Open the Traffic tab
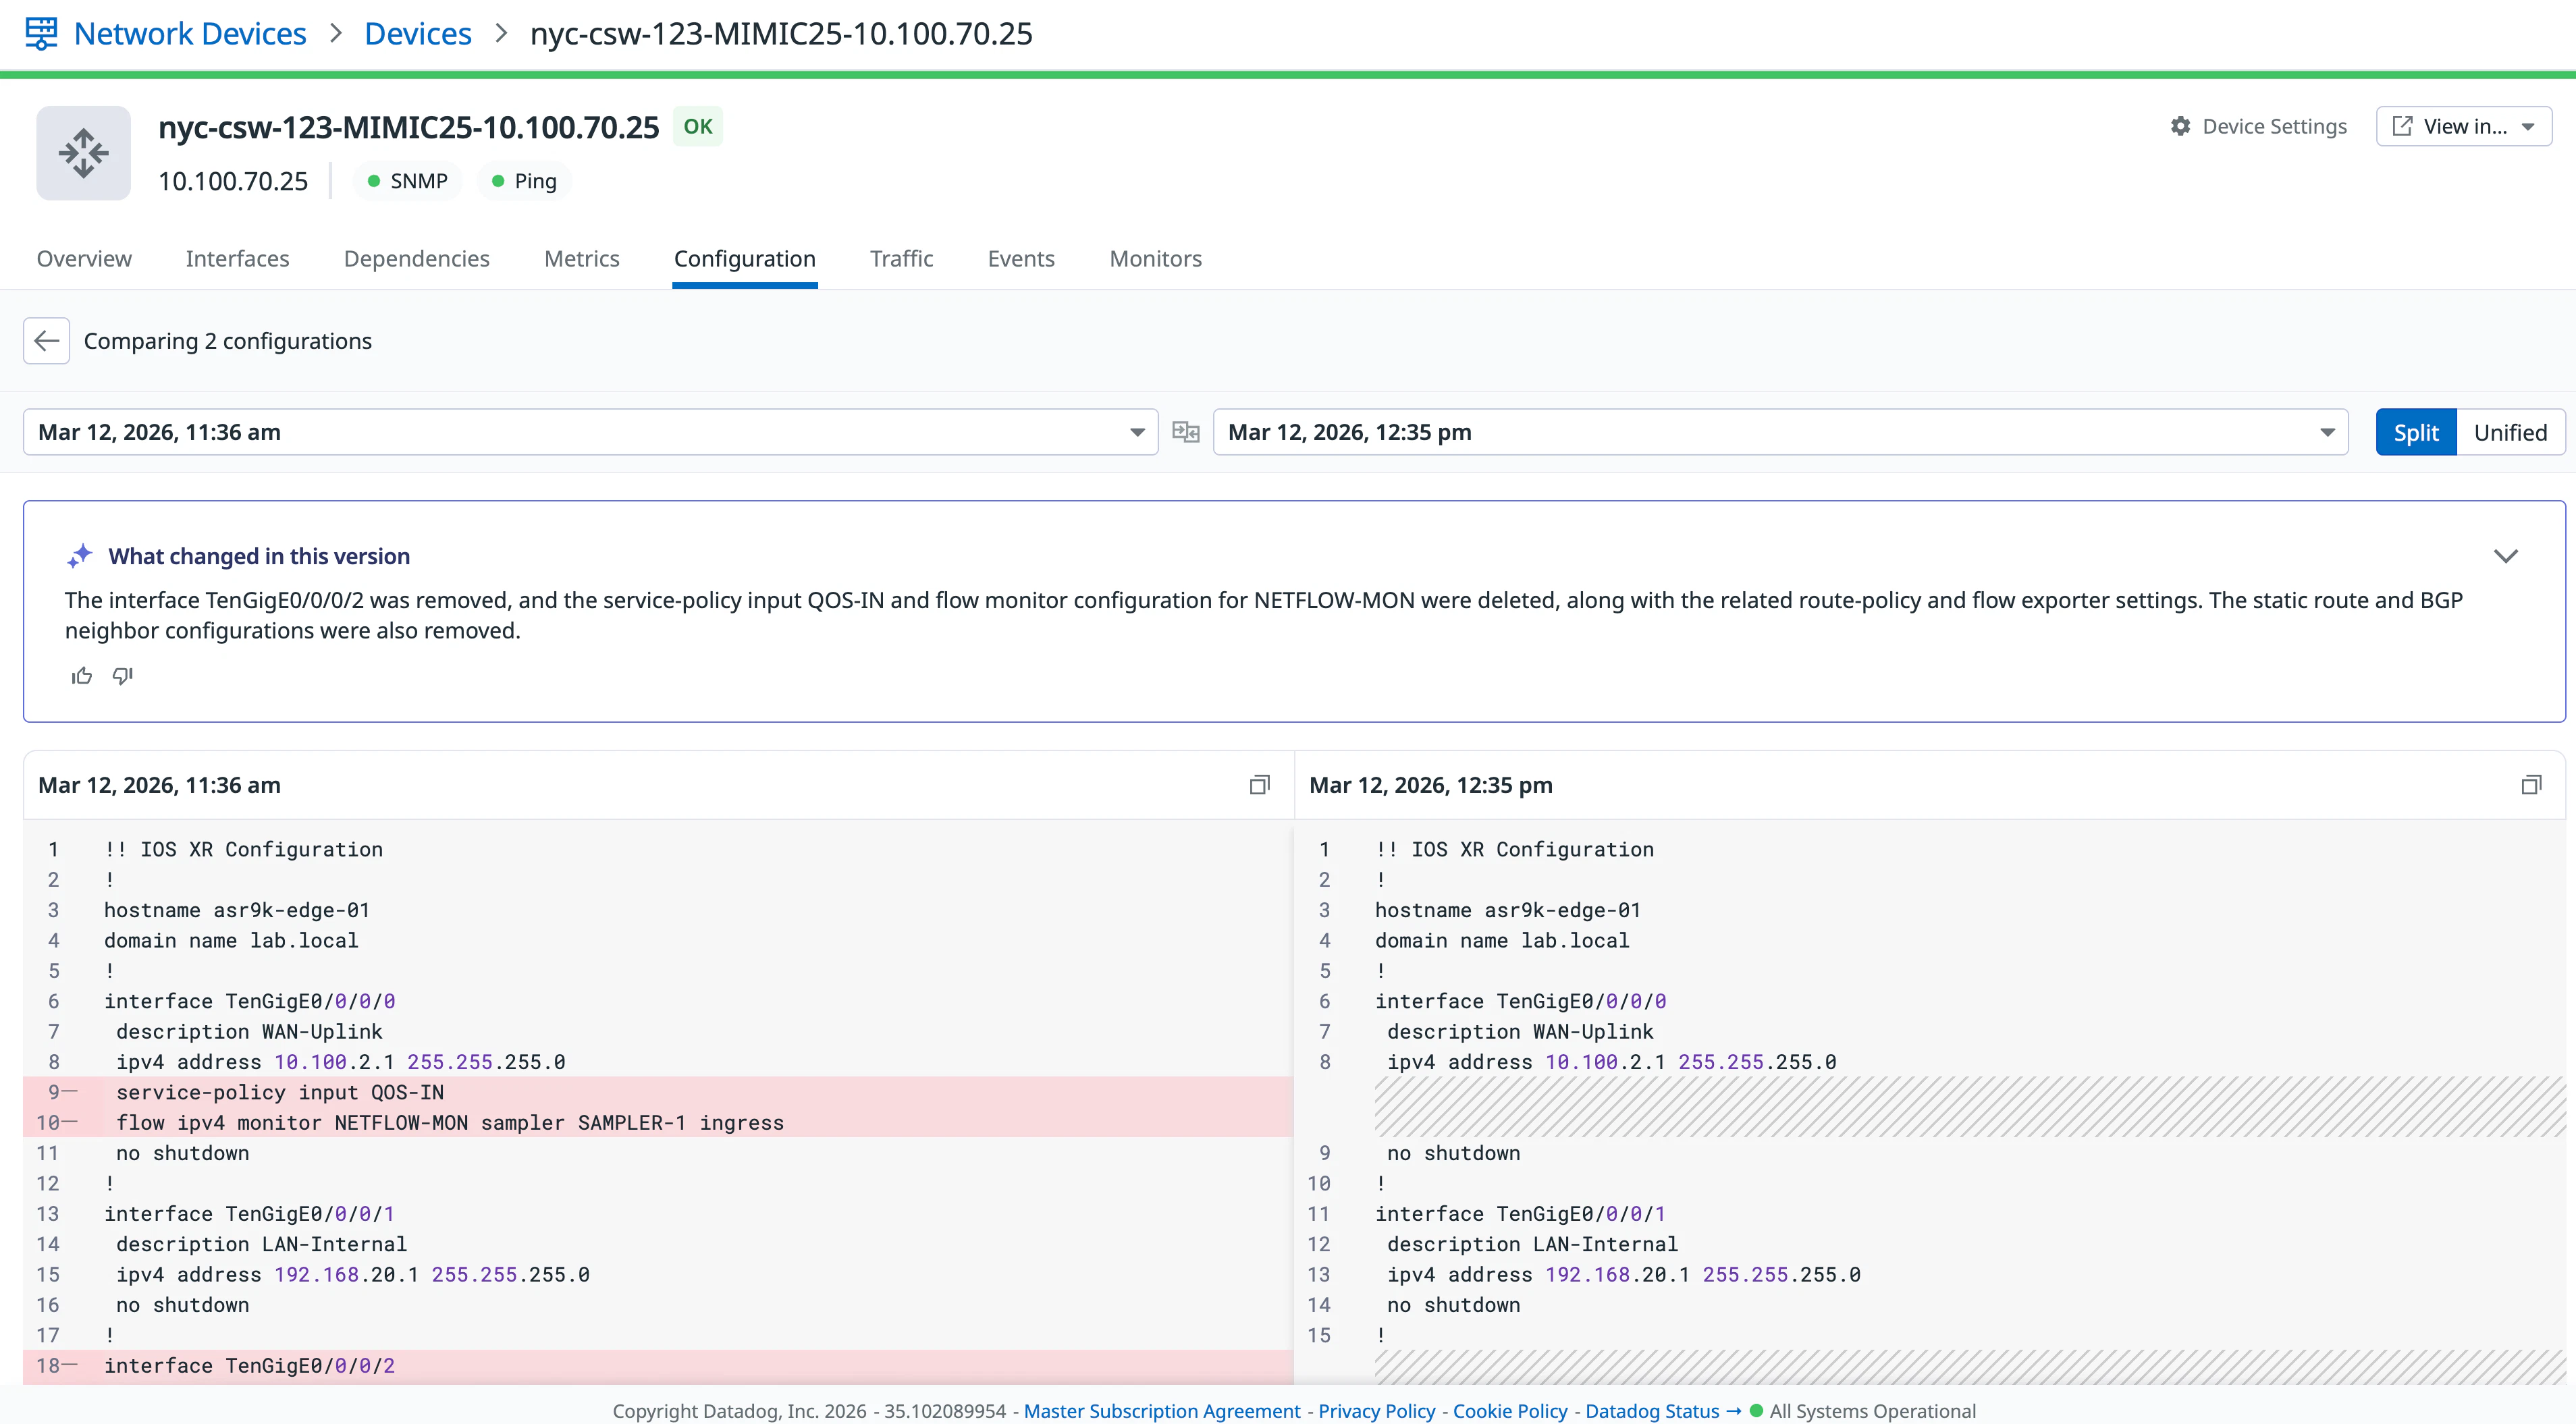Image resolution: width=2576 pixels, height=1424 pixels. 901,259
